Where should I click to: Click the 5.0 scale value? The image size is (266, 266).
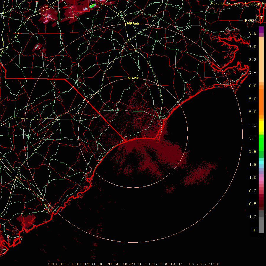pos(253,112)
